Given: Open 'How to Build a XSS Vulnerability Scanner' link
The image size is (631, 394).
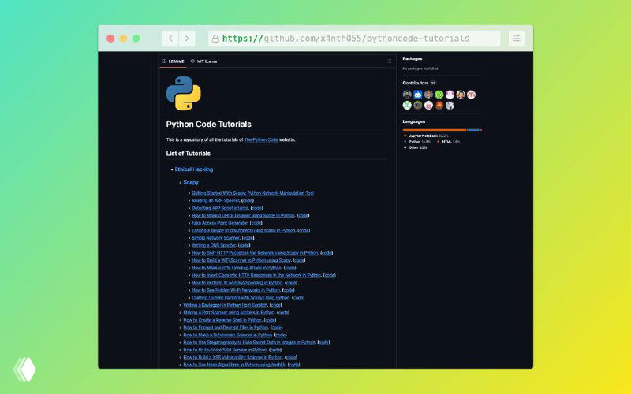Looking at the screenshot, I should [x=233, y=357].
